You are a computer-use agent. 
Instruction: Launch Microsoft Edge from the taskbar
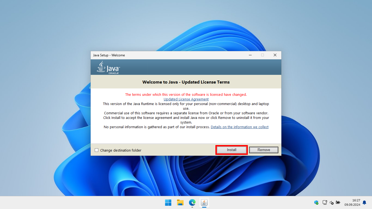pos(192,202)
